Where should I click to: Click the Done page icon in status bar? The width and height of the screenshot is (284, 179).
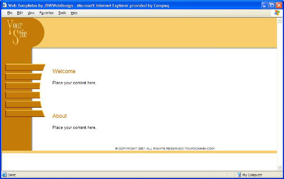[5, 175]
